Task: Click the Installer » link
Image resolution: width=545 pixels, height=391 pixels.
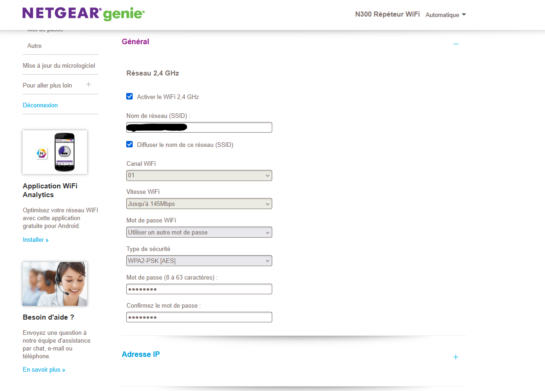Action: (x=35, y=240)
